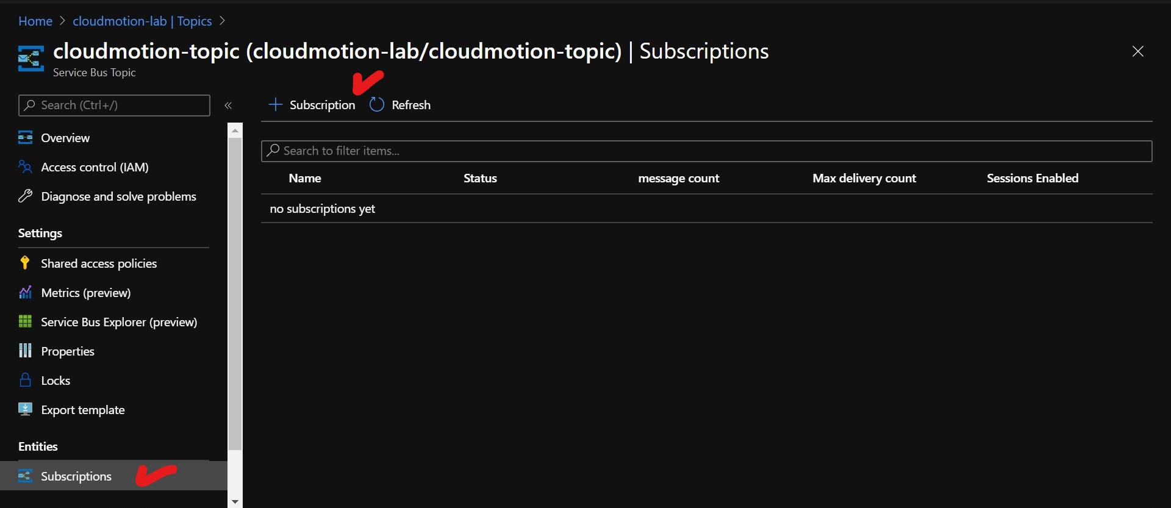Click the 'no subscriptions yet' row text
This screenshot has width=1171, height=508.
point(322,209)
